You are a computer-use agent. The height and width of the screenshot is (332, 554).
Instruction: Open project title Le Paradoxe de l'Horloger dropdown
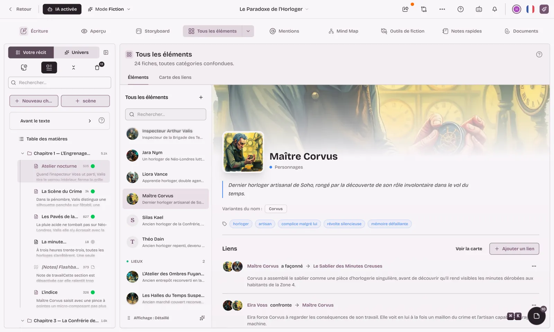(274, 9)
